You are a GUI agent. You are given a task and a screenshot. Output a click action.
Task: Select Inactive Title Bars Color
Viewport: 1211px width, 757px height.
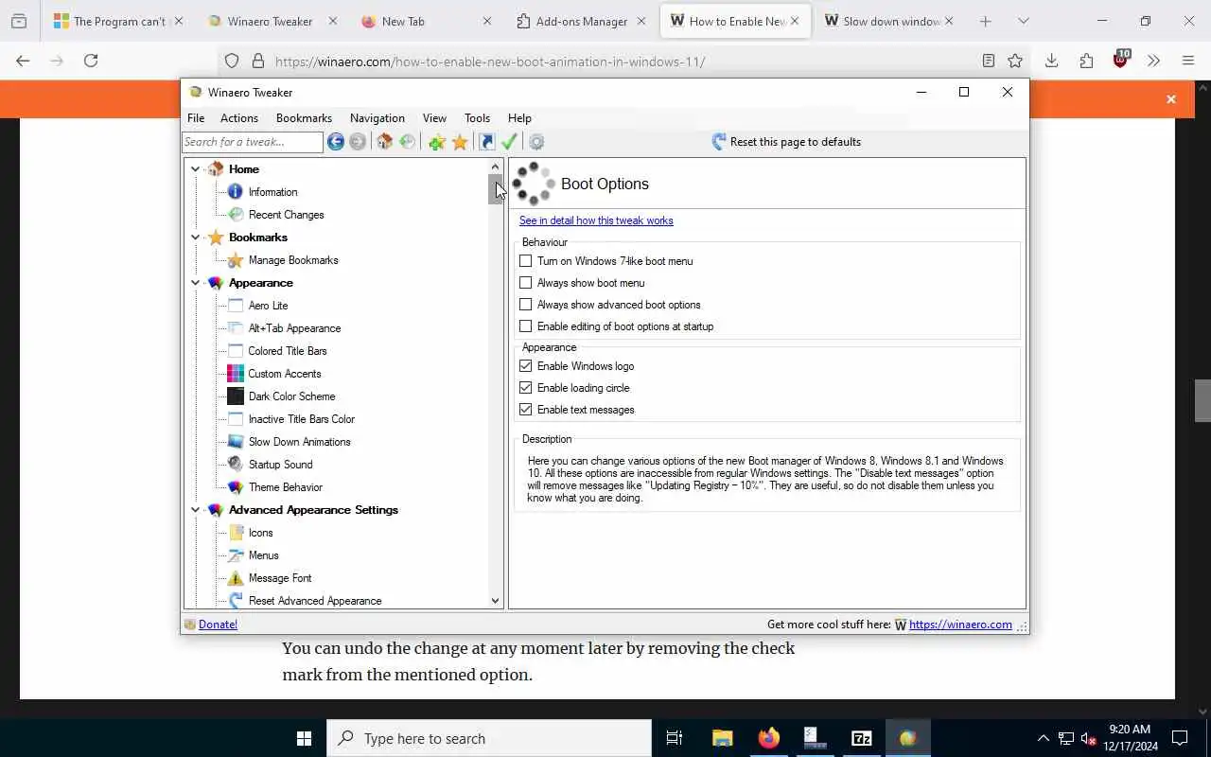pos(302,419)
